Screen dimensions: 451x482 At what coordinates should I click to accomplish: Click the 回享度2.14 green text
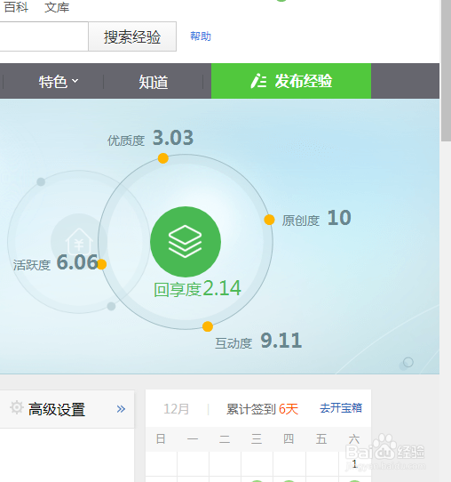click(198, 288)
